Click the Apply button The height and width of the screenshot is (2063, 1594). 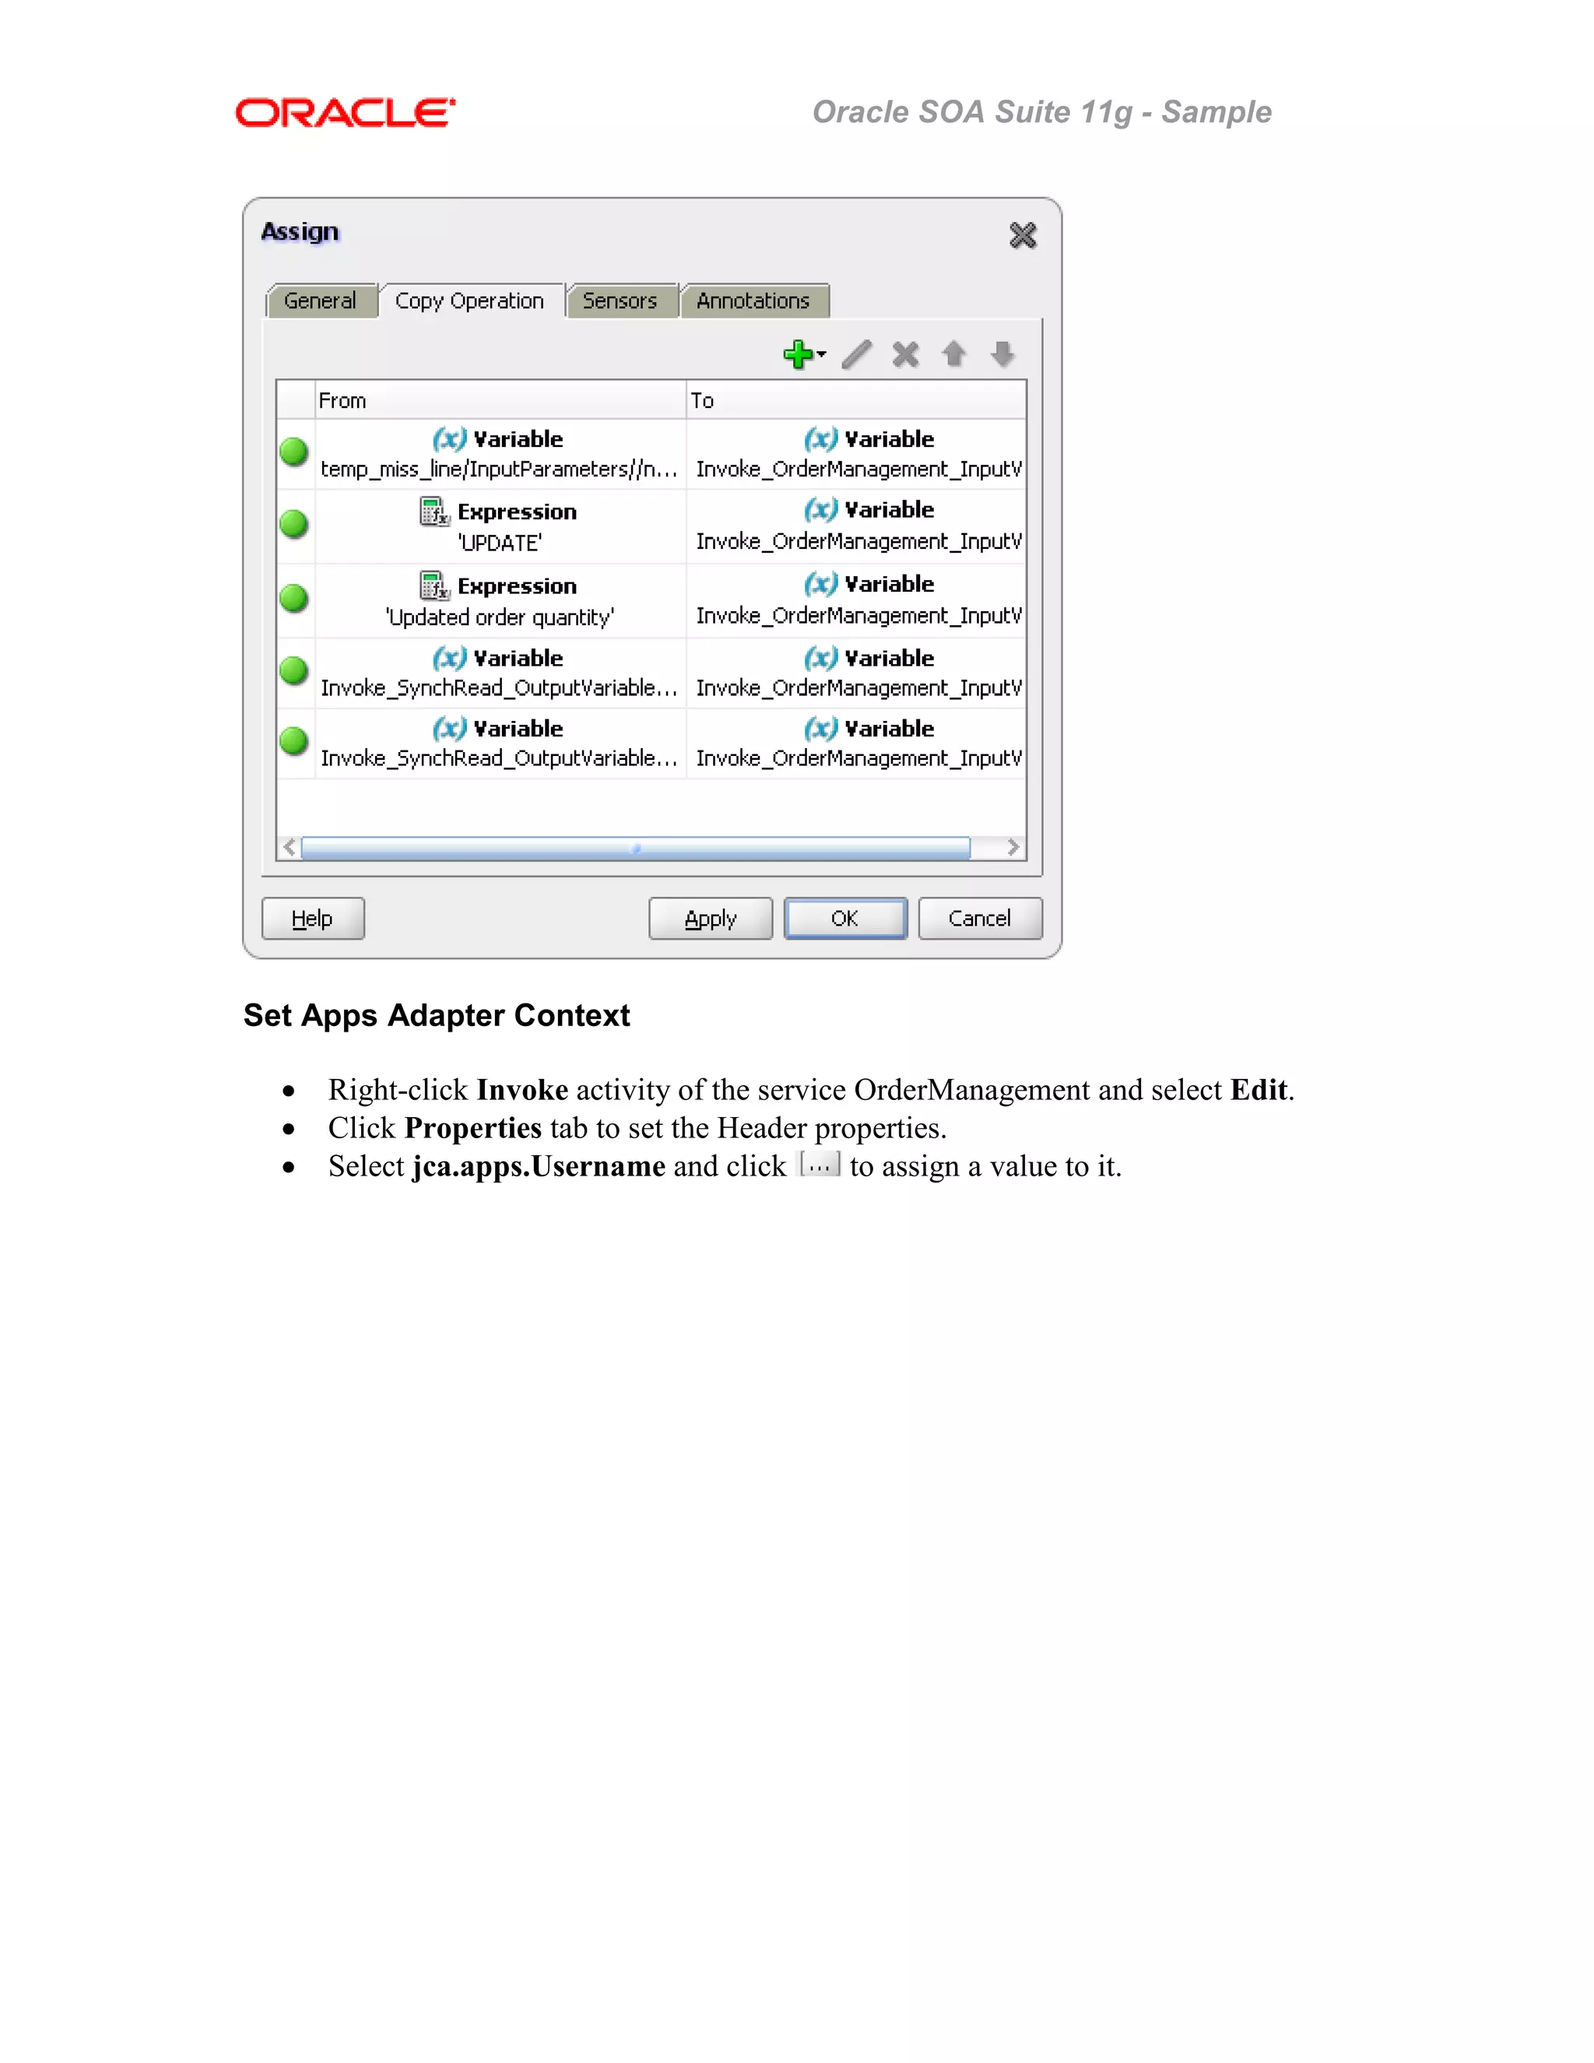tap(710, 918)
